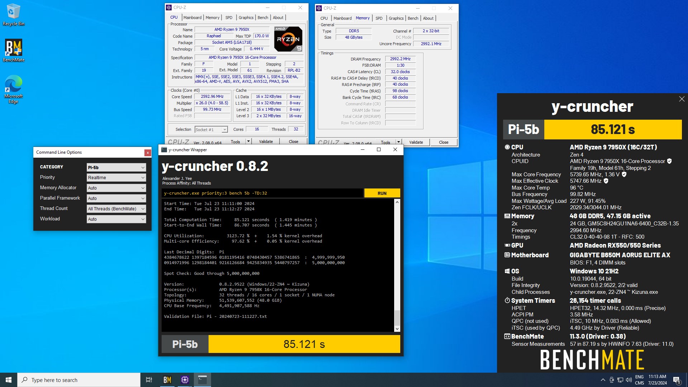
Task: Open the Priority dropdown set to Realtime
Action: click(x=116, y=178)
